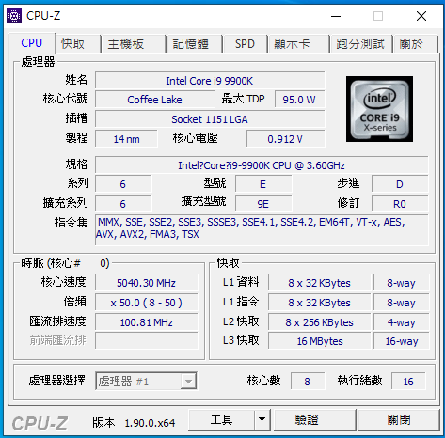445x438 pixels.
Task: Close the CPU-Z window with X
Action: (421, 16)
